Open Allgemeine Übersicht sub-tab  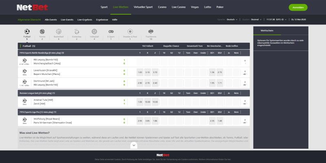[x=29, y=20]
